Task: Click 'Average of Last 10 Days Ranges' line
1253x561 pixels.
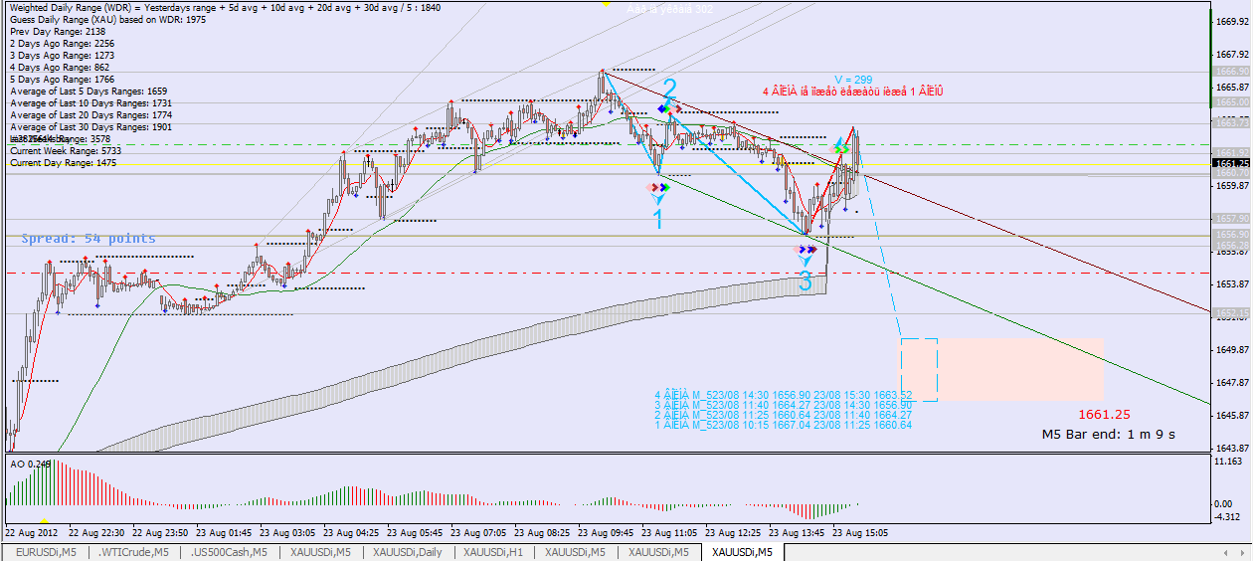Action: click(90, 103)
